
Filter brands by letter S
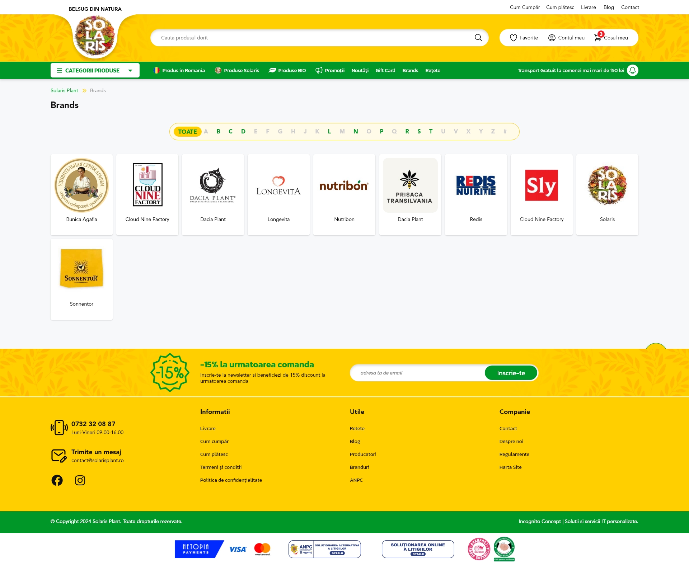[x=419, y=131]
